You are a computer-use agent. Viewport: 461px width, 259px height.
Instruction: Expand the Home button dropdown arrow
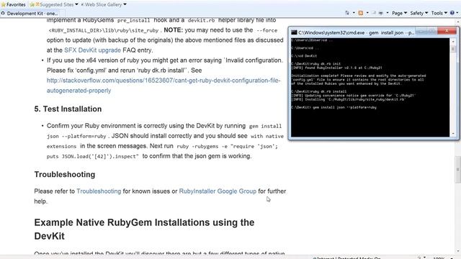coord(354,13)
